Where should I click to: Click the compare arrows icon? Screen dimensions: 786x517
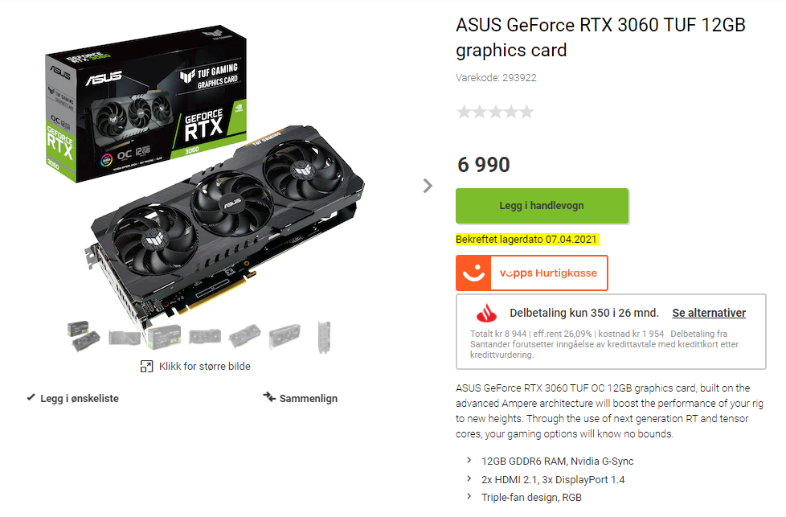269,398
